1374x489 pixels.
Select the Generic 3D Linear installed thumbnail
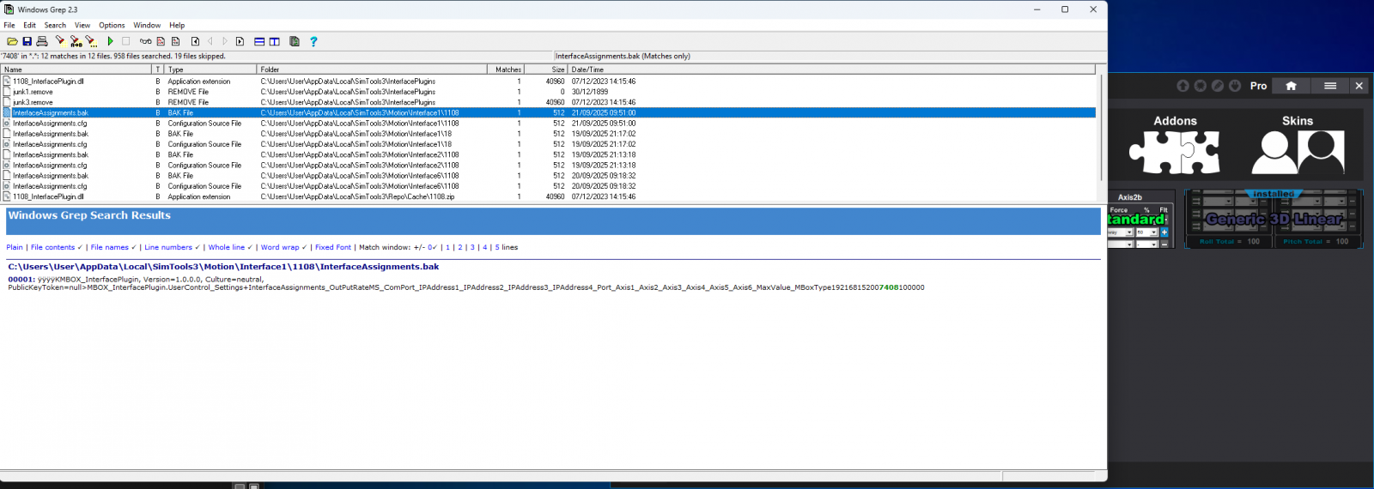(x=1274, y=219)
